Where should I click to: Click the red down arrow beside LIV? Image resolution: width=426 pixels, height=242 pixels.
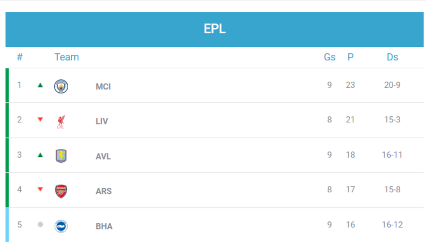(40, 120)
